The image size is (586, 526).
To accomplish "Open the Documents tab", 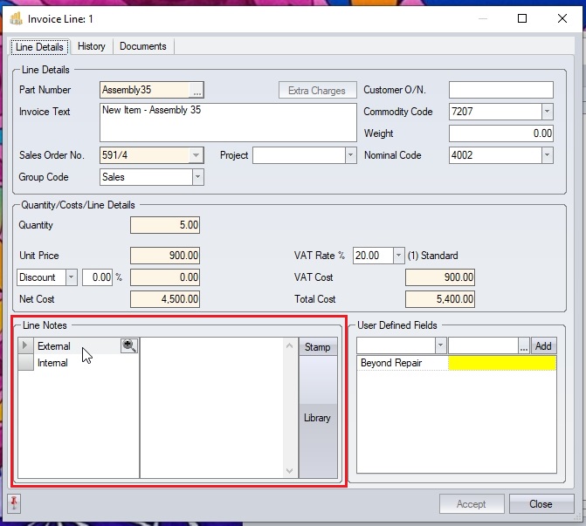I will [142, 46].
